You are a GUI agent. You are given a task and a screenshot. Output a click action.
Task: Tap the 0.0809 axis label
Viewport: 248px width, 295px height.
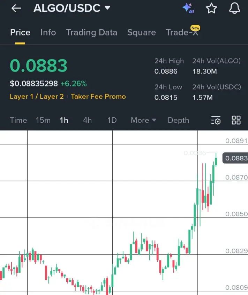coord(236,287)
